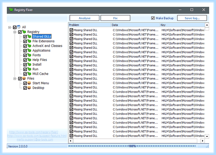Image resolution: width=216 pixels, height=155 pixels.
Task: Click the status bar resize grip
Action: 207,146
